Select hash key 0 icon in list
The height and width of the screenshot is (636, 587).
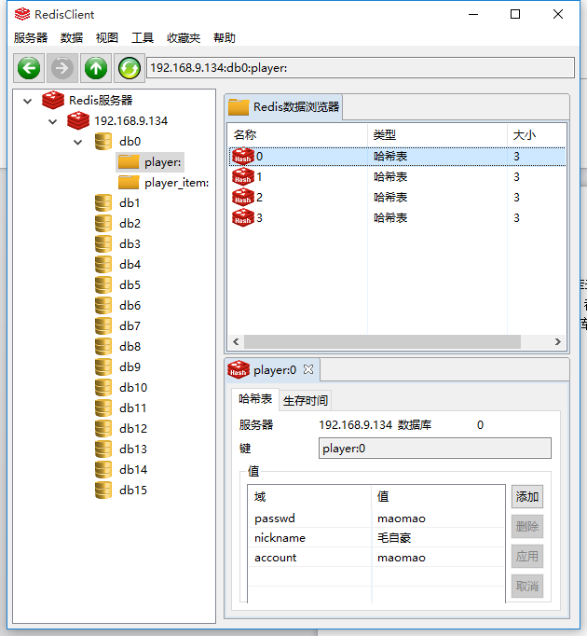pyautogui.click(x=243, y=156)
